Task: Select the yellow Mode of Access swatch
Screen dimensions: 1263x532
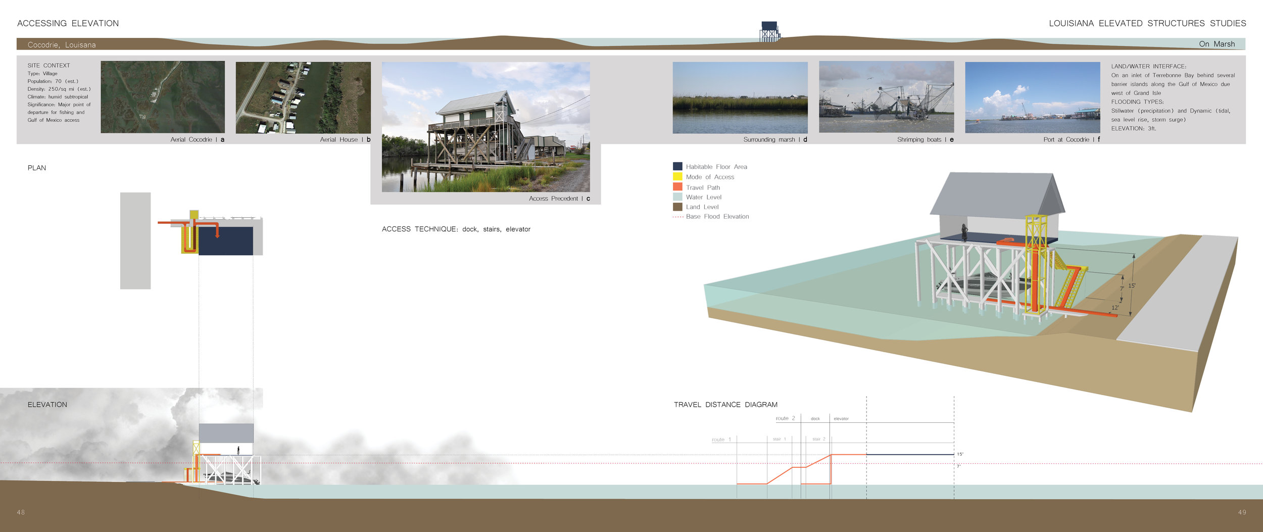Action: click(x=677, y=176)
